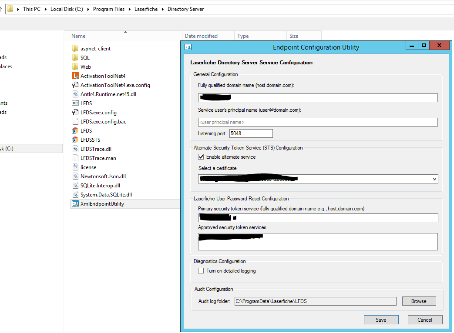Image resolution: width=454 pixels, height=333 pixels.
Task: Expand the Laserfiche breadcrumb arrow in address bar
Action: 163,9
